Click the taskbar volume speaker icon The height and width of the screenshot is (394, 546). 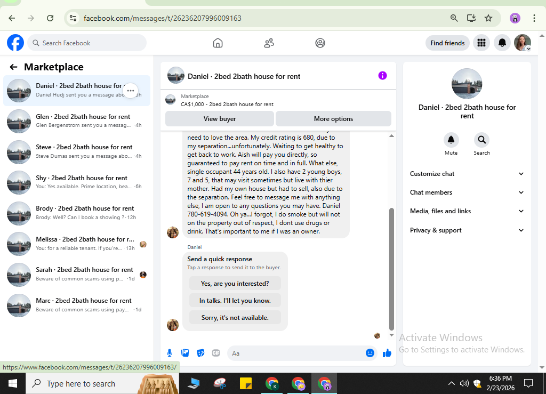click(464, 383)
